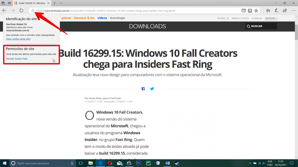The width and height of the screenshot is (298, 167).
Task: Close the Build 16299.15 tab
Action: click(x=48, y=3)
